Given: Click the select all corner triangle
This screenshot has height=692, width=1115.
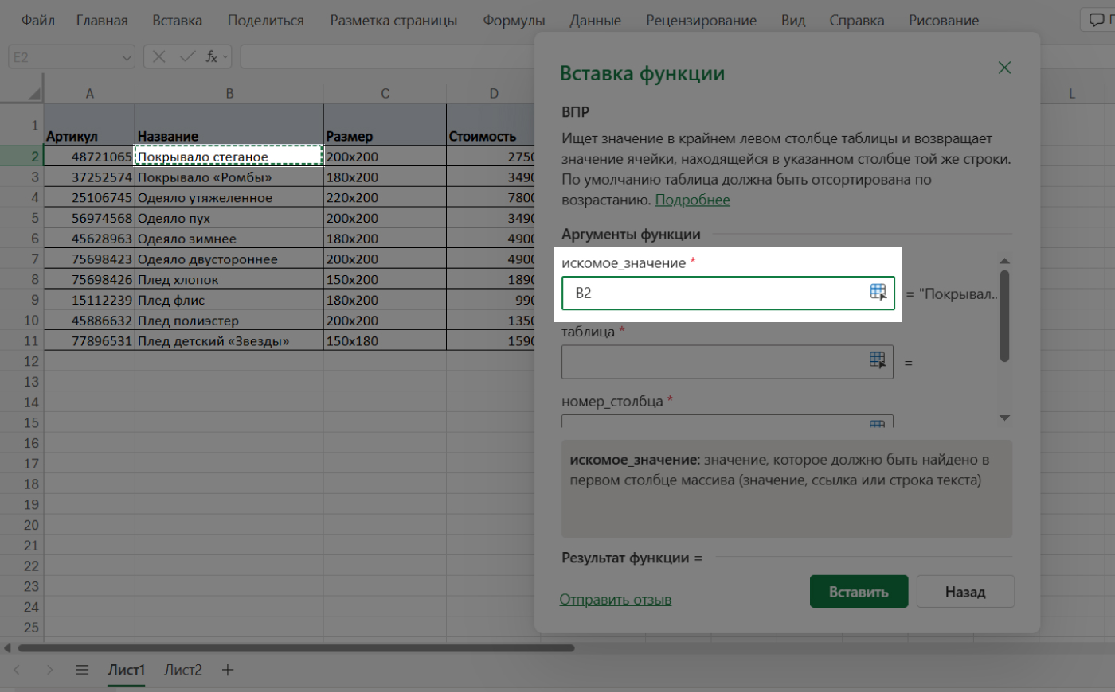Looking at the screenshot, I should [x=33, y=94].
